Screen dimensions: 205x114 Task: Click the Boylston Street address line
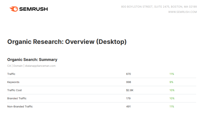point(159,7)
